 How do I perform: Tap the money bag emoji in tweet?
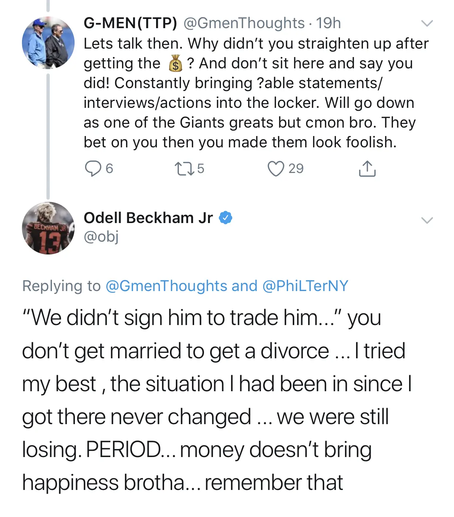175,63
